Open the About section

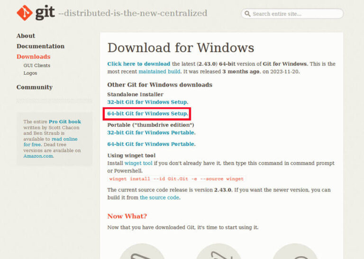point(26,36)
